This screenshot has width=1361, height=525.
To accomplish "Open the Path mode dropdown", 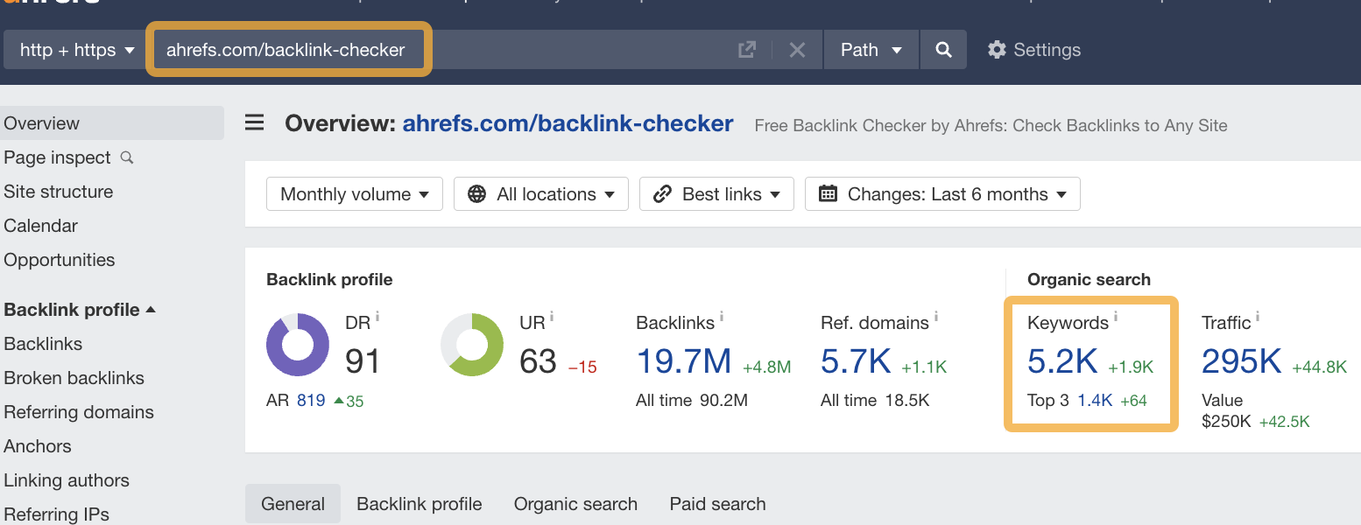I will (871, 50).
